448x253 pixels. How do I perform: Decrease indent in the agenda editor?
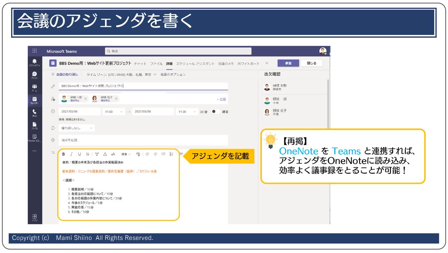click(147, 154)
